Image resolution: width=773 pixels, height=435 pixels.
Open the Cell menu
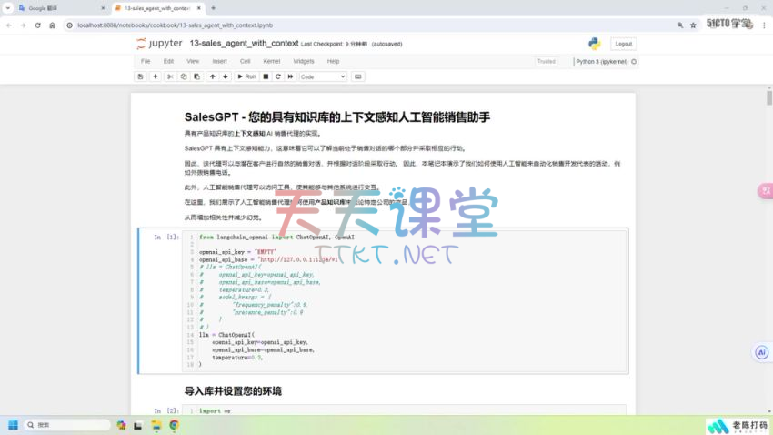pos(245,61)
